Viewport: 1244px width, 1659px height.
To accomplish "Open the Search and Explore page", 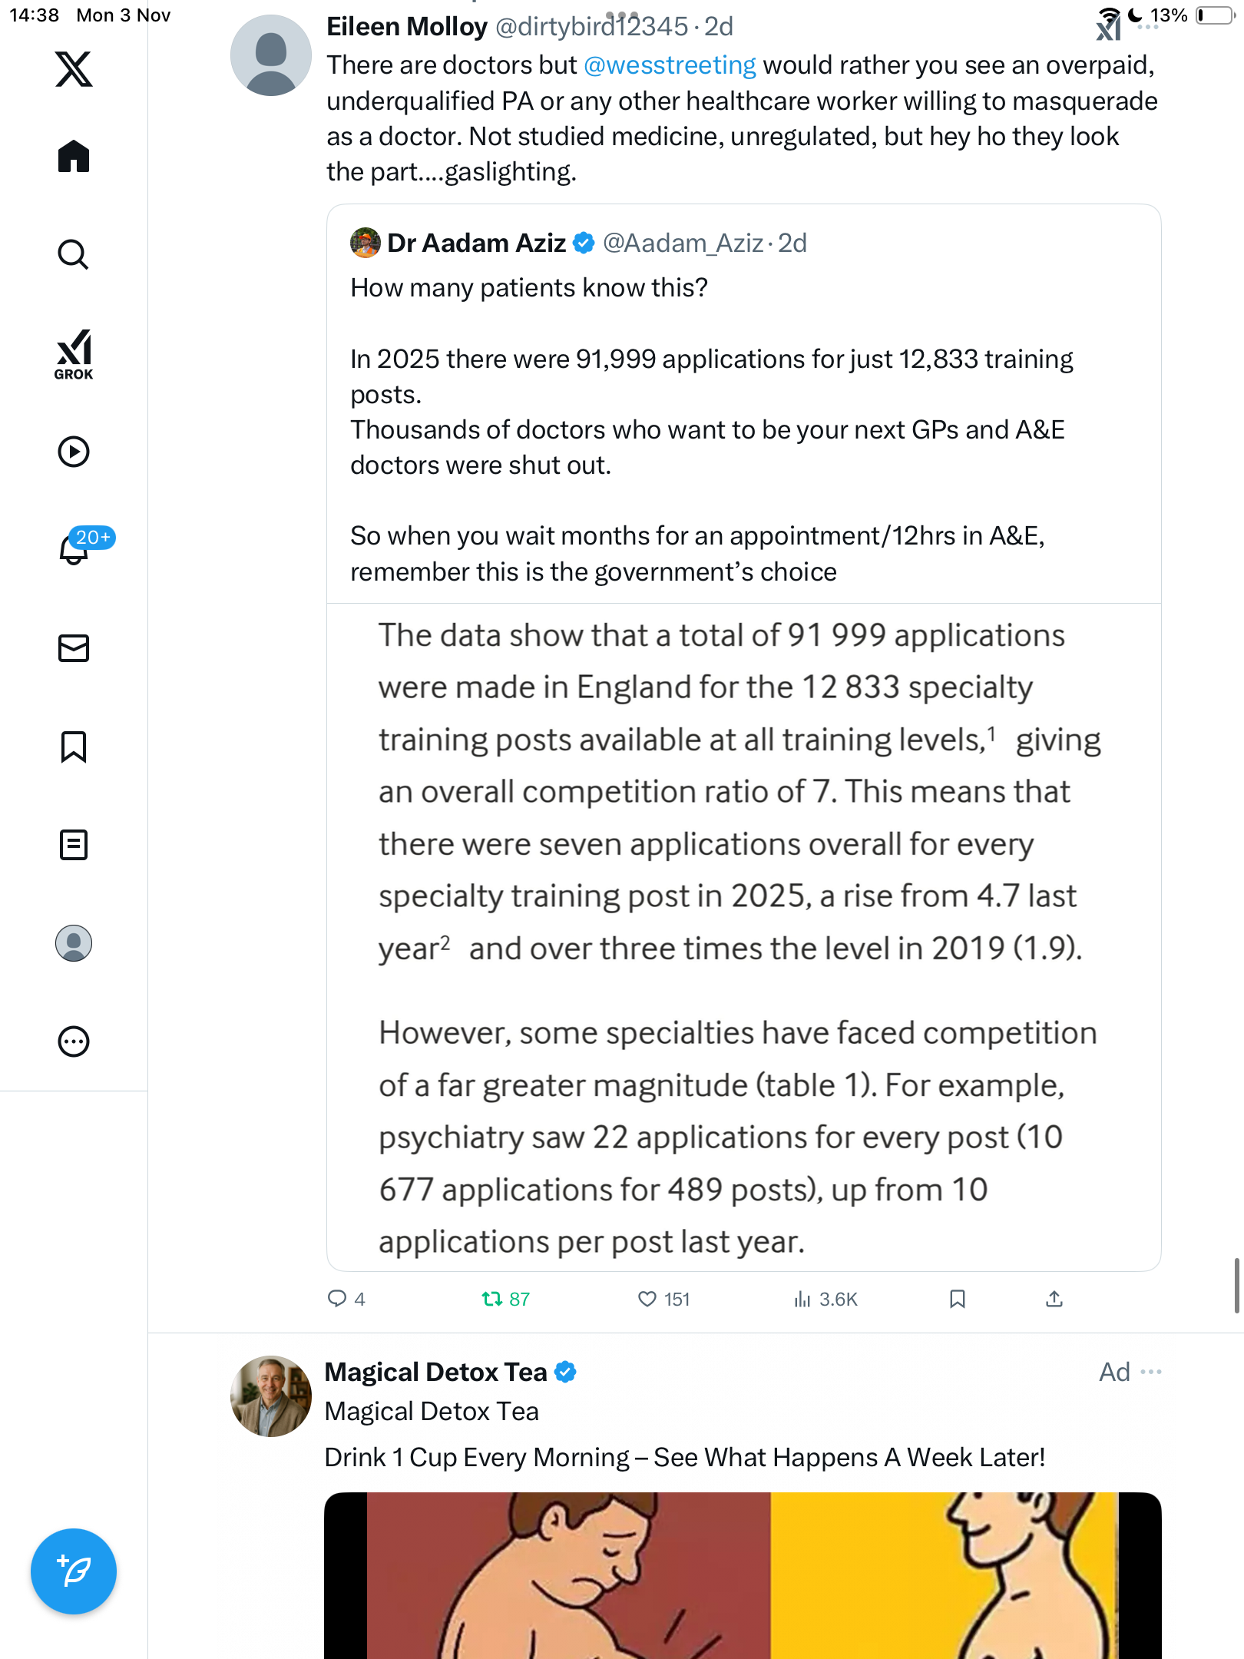I will [74, 255].
